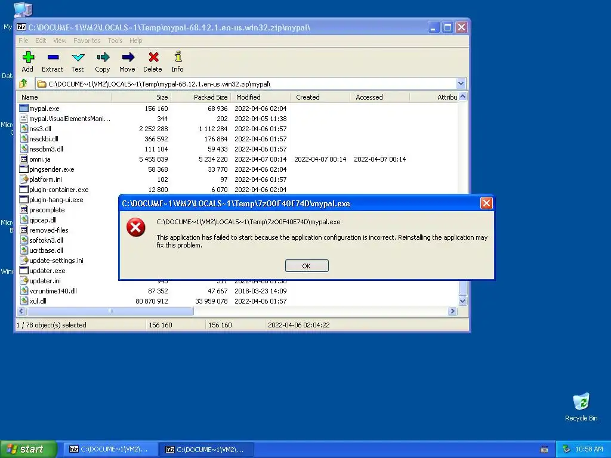Click the Info toolbar icon
The width and height of the screenshot is (611, 458).
coord(178,57)
